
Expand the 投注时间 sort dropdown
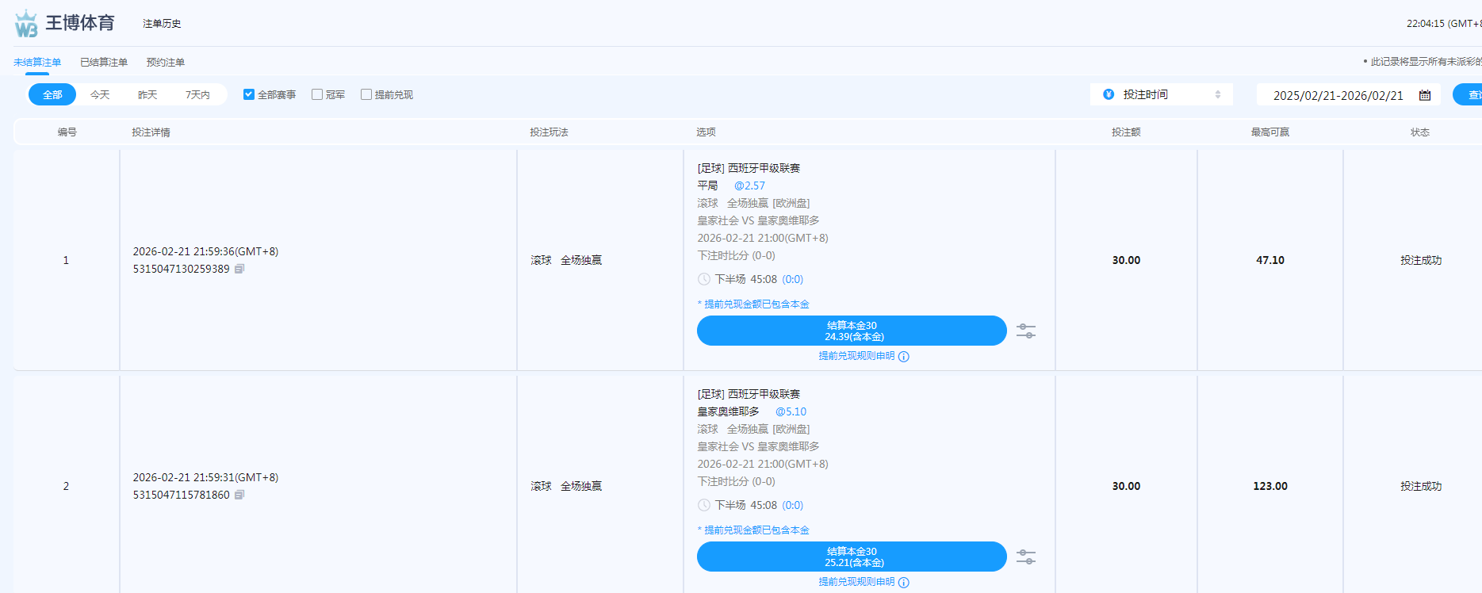coord(1161,94)
